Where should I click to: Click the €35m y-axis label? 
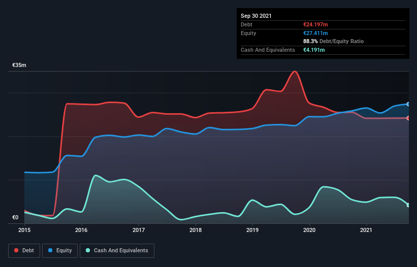(19, 65)
